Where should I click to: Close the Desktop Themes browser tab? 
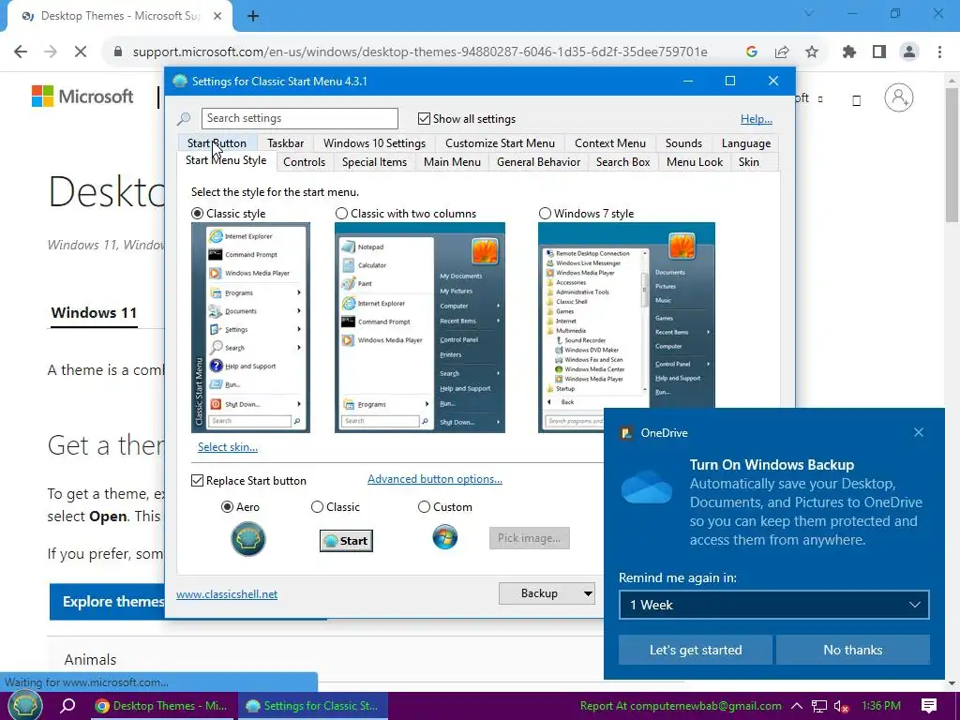(x=217, y=17)
